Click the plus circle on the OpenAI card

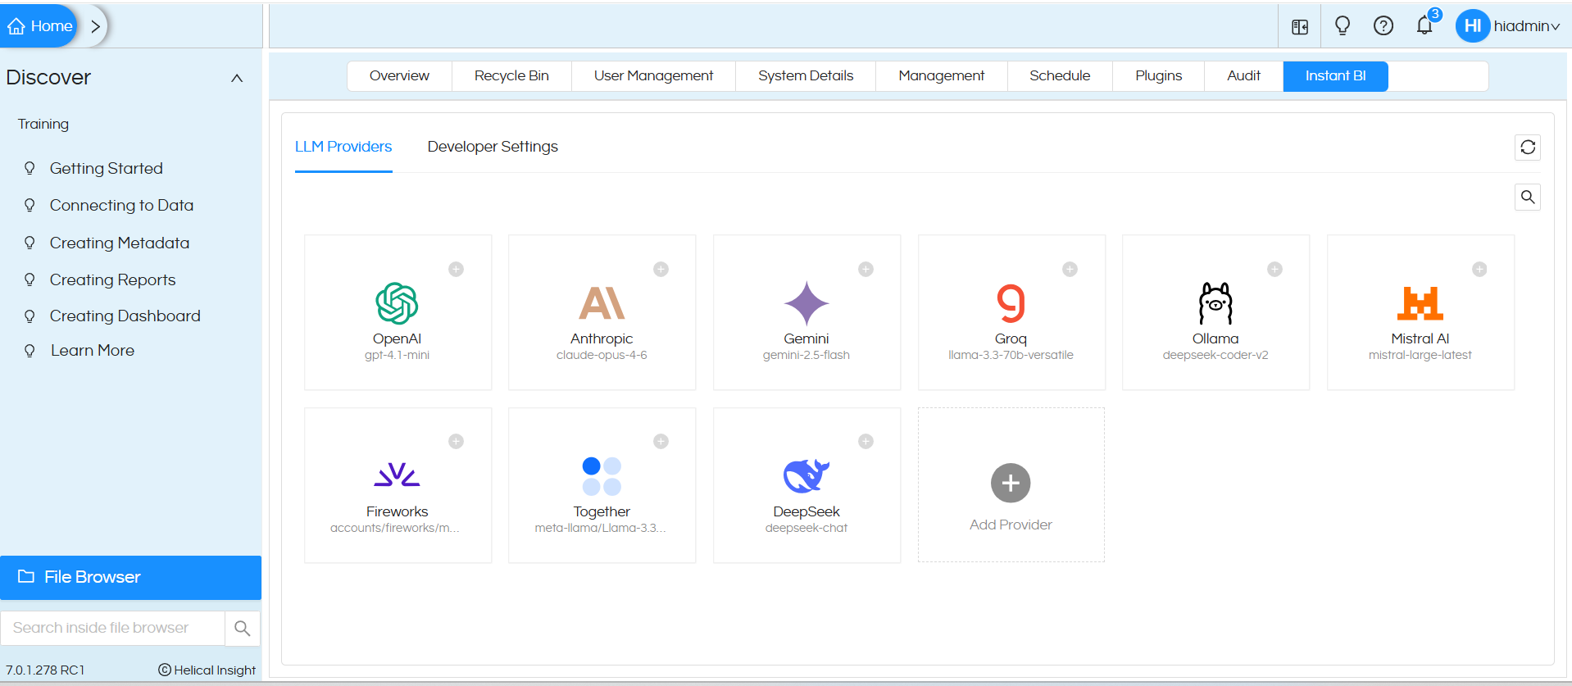tap(457, 269)
